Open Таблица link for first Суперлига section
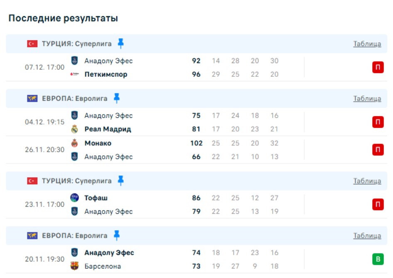This screenshot has width=393, height=278. [367, 44]
